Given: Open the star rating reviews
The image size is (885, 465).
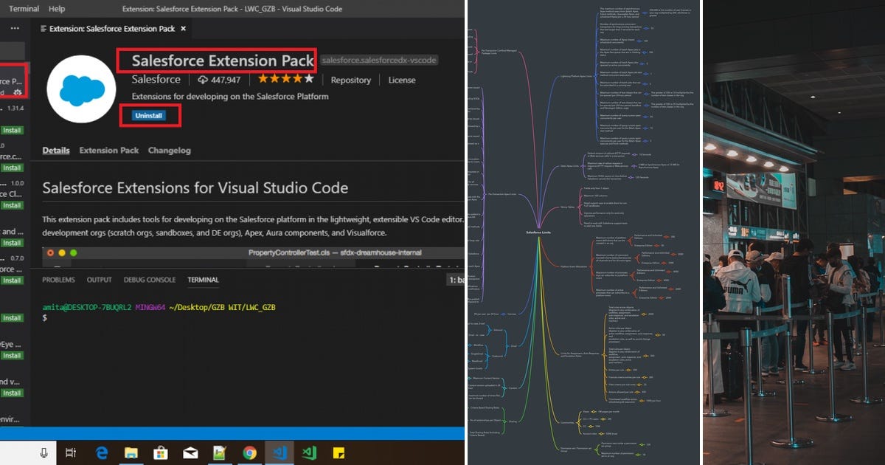Looking at the screenshot, I should pos(285,79).
